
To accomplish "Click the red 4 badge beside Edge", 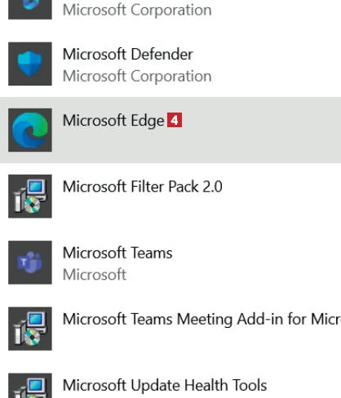I will tap(175, 120).
